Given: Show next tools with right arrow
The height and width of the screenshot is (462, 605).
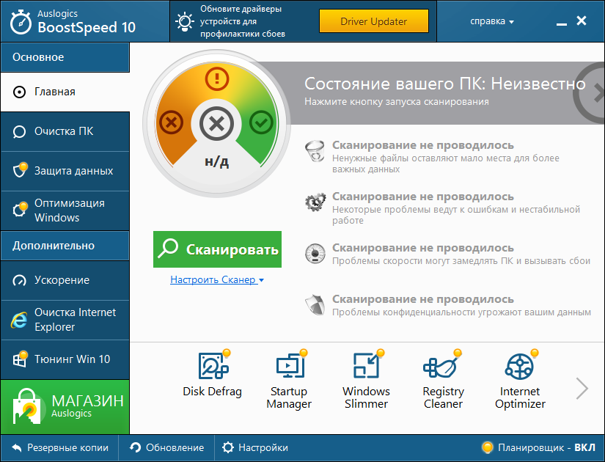Looking at the screenshot, I should [582, 388].
